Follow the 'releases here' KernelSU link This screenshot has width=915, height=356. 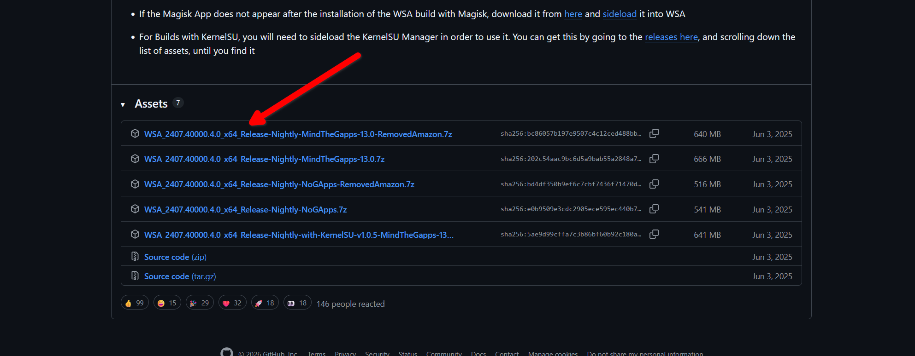671,37
